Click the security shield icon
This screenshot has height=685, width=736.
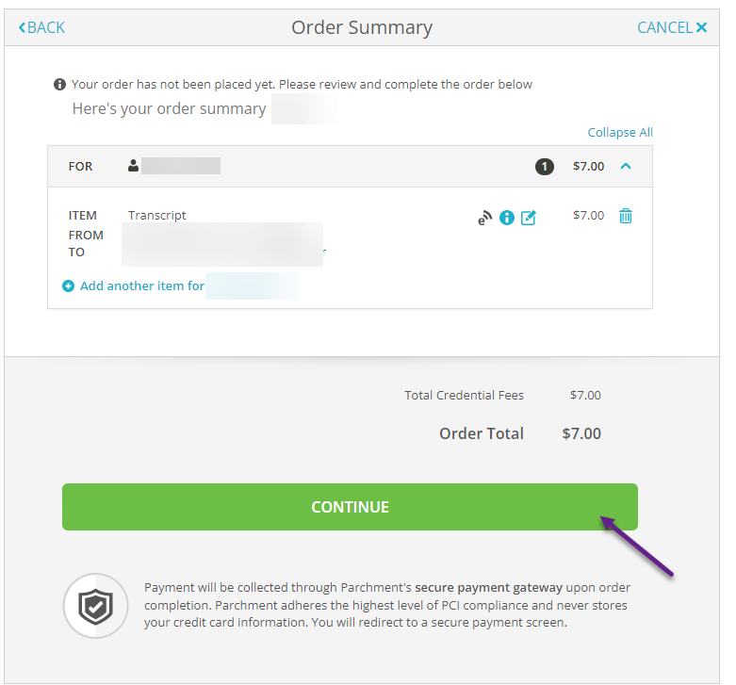[95, 606]
